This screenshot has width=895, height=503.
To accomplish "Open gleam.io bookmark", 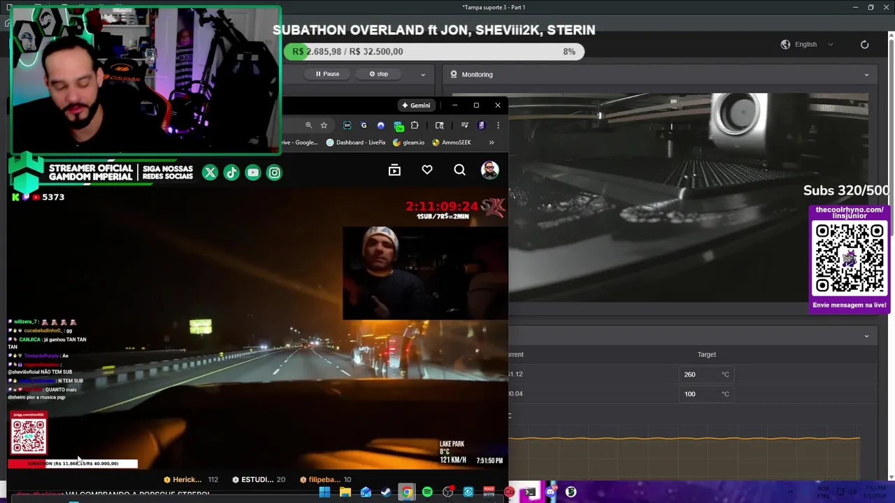I will pos(408,143).
